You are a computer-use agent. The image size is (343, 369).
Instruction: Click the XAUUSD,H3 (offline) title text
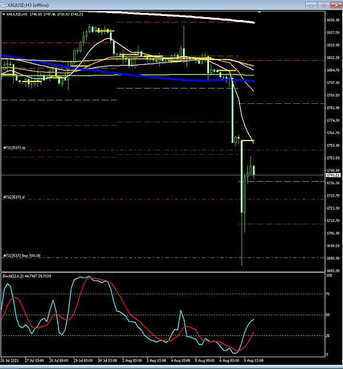pyautogui.click(x=28, y=5)
